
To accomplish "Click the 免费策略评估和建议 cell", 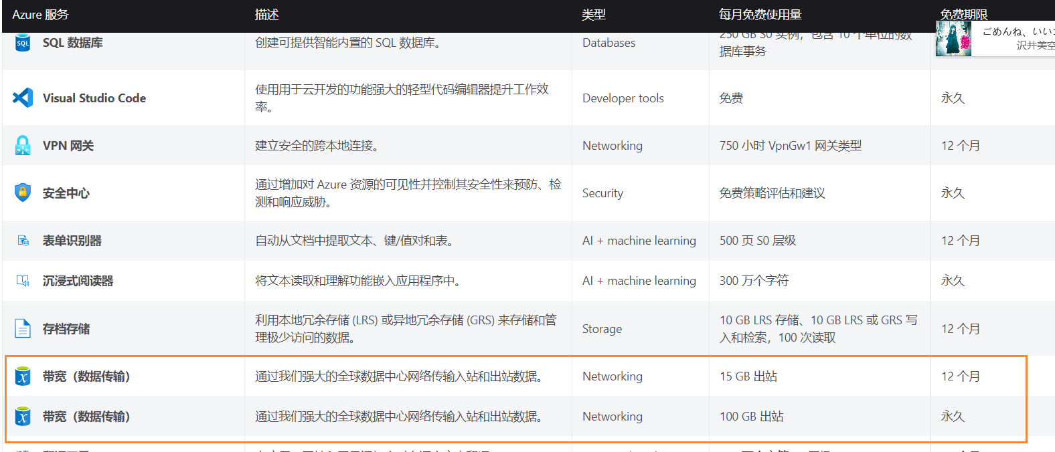I will 773,193.
